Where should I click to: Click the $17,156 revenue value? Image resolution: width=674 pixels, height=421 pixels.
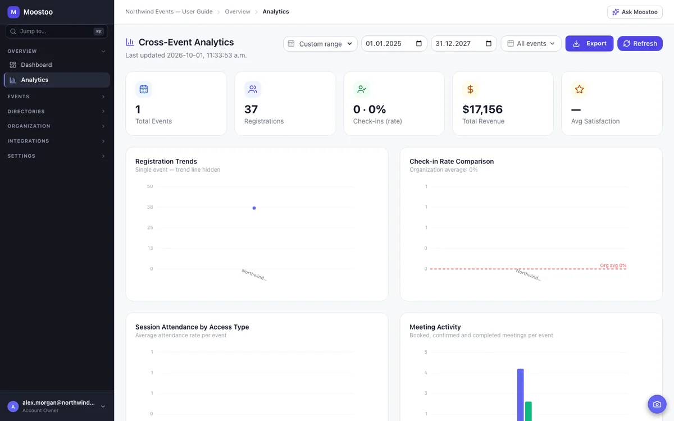[482, 109]
